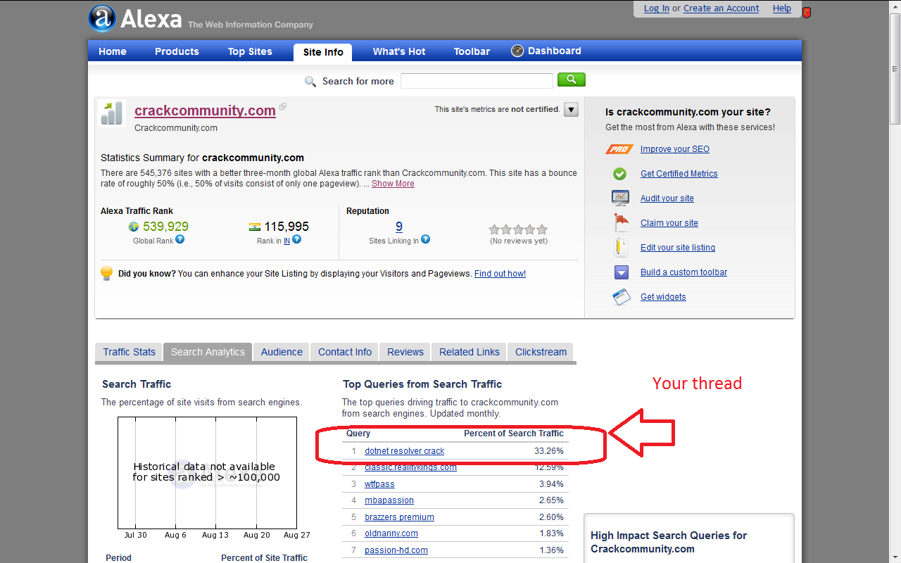Click the crackcommunity.com title link

(x=205, y=110)
